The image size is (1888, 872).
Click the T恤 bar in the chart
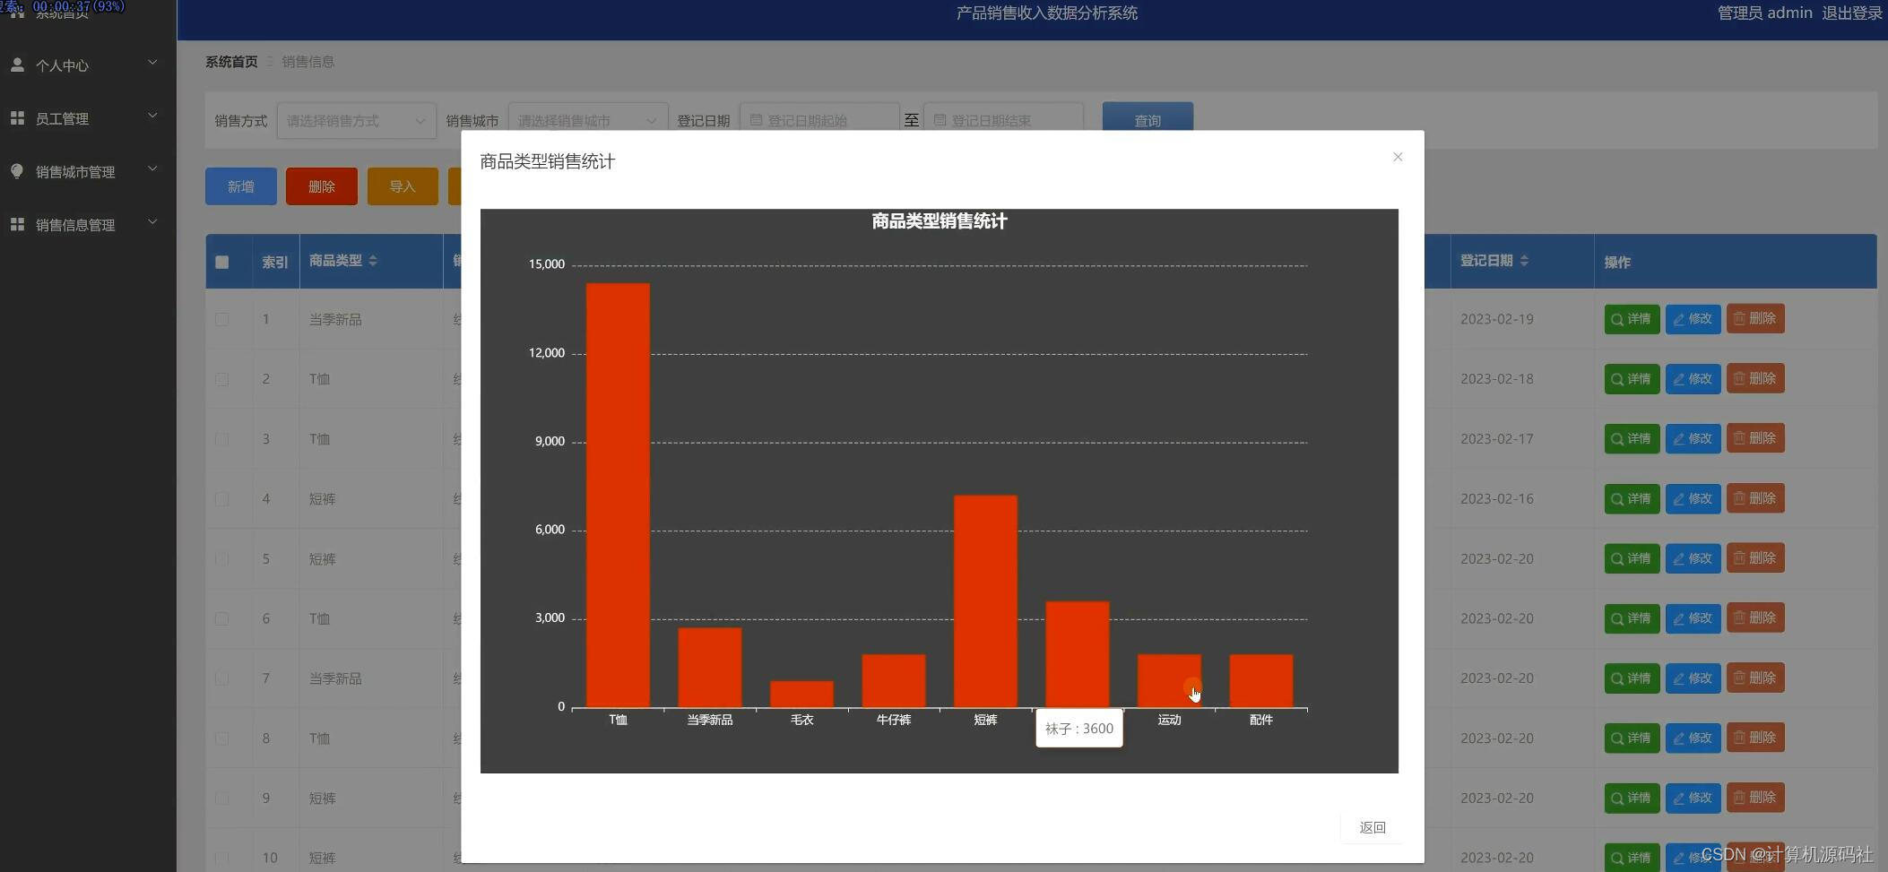point(618,495)
